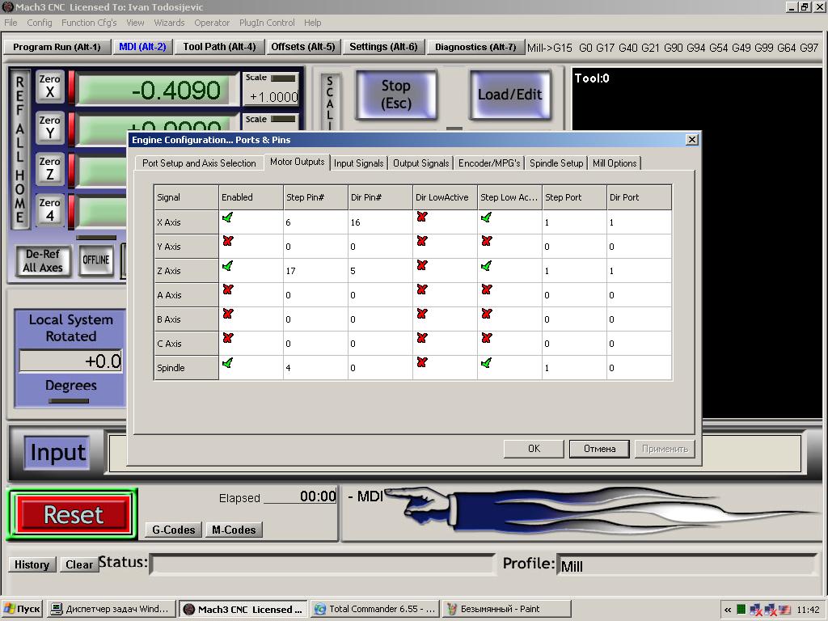Toggle X Axis Step Low Active checkmark
This screenshot has height=621, width=828.
(x=486, y=218)
